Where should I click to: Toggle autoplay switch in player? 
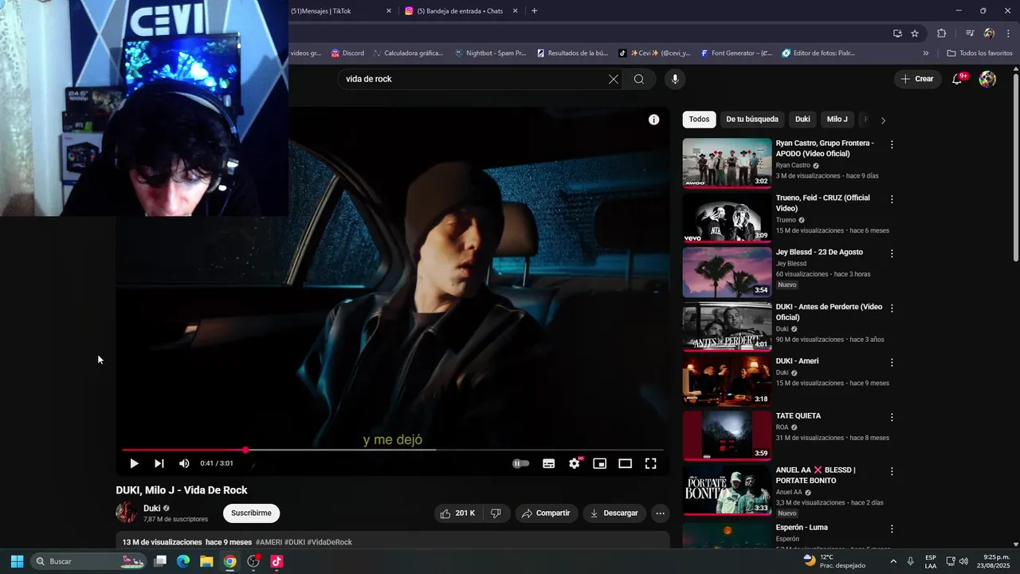520,463
